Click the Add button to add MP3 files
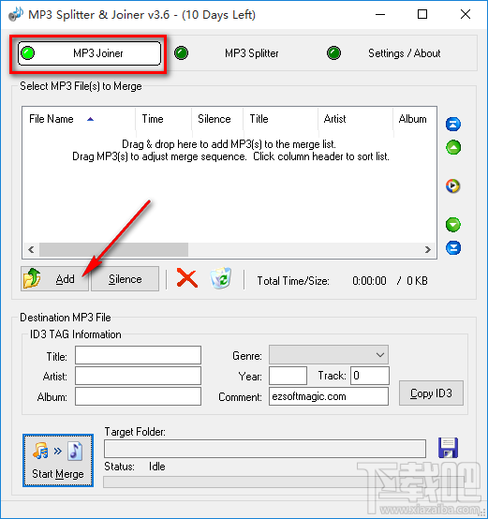 coord(55,278)
